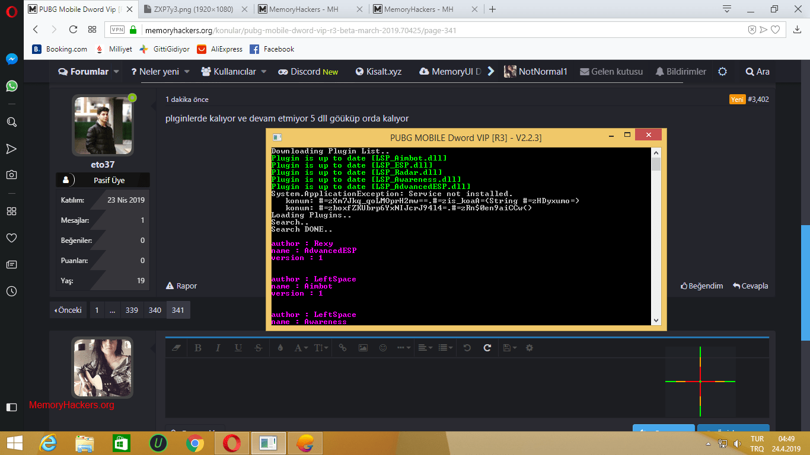Open the Speed Dial start page
810x455 pixels.
point(92,30)
